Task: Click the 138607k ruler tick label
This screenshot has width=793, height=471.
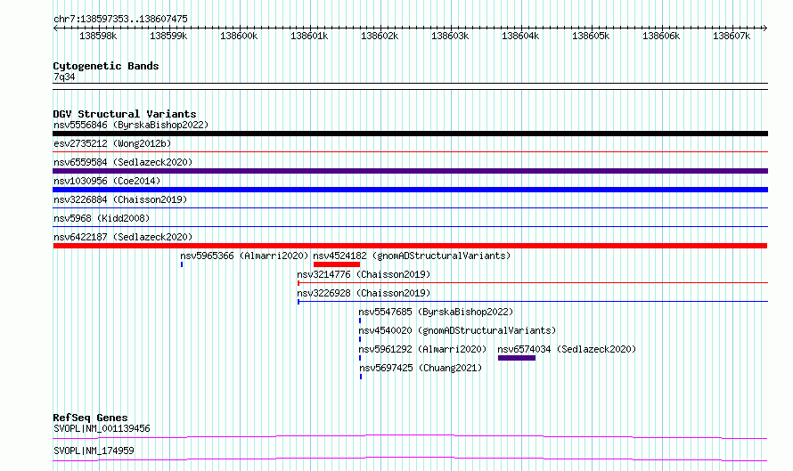Action: pyautogui.click(x=732, y=36)
